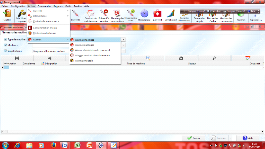Image resolution: width=265 pixels, height=149 pixels.
Task: Expand the Machine dropdown arrow
Action: [124, 45]
